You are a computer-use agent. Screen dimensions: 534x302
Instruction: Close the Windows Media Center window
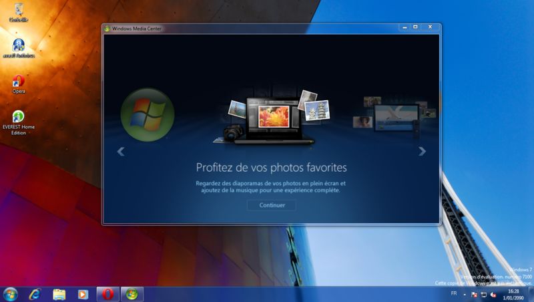click(430, 27)
